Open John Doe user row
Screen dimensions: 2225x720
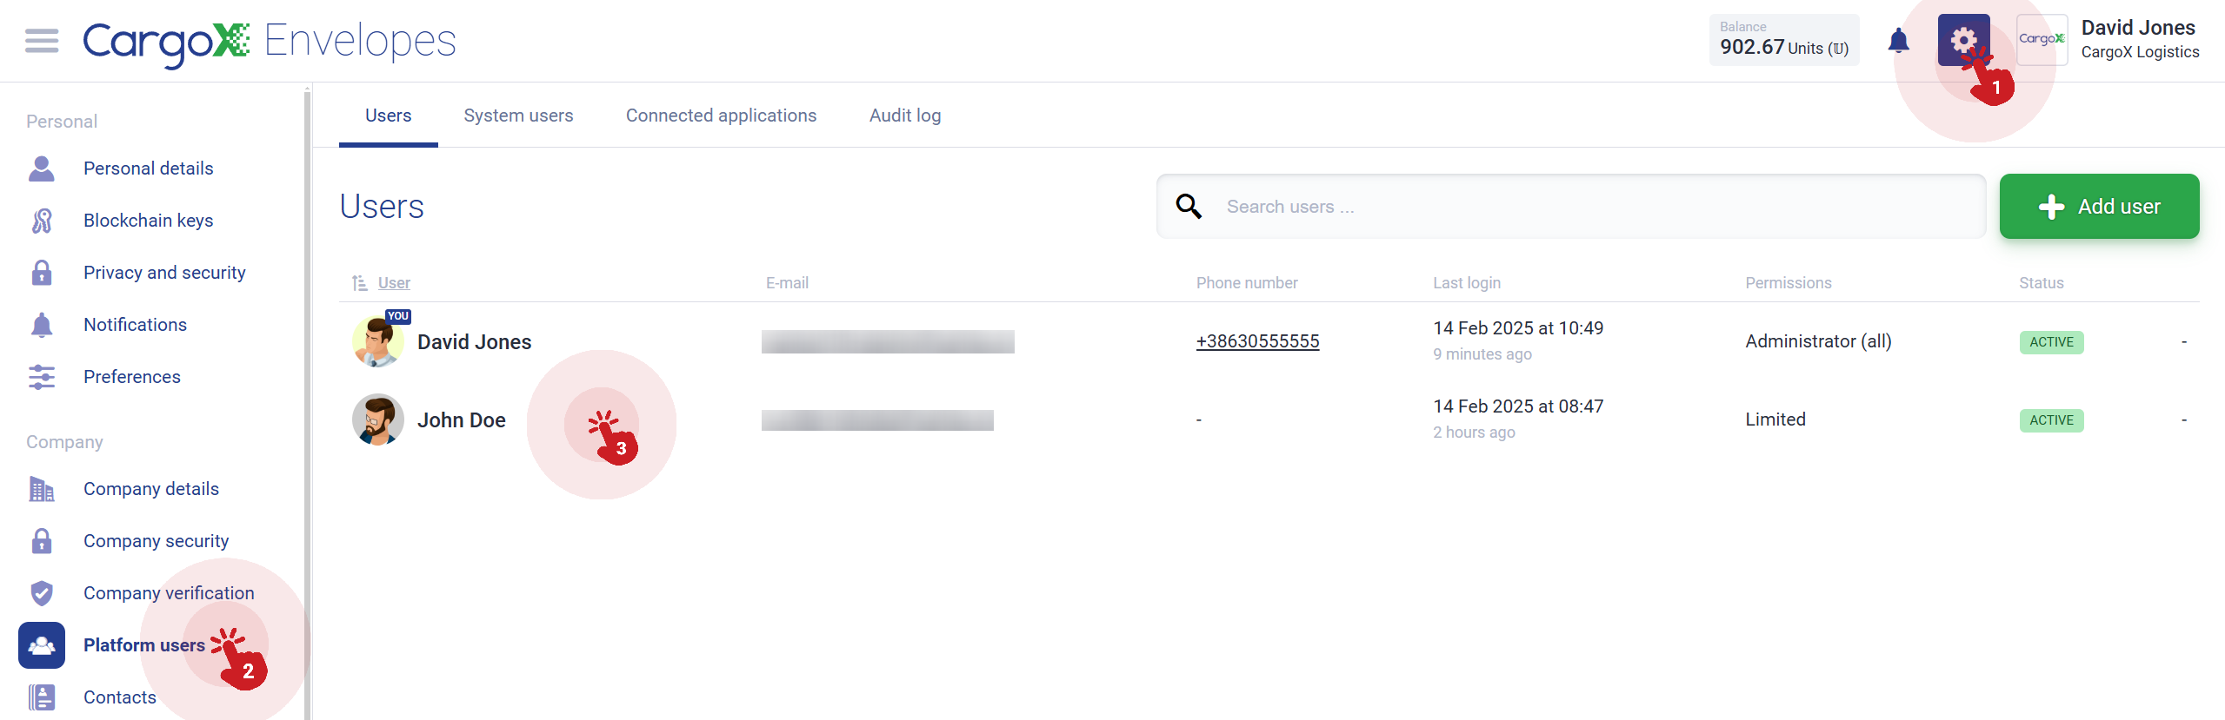click(x=1269, y=420)
